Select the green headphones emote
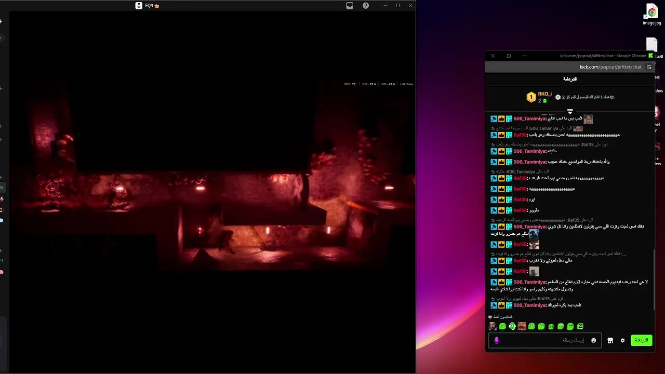 coord(512,326)
